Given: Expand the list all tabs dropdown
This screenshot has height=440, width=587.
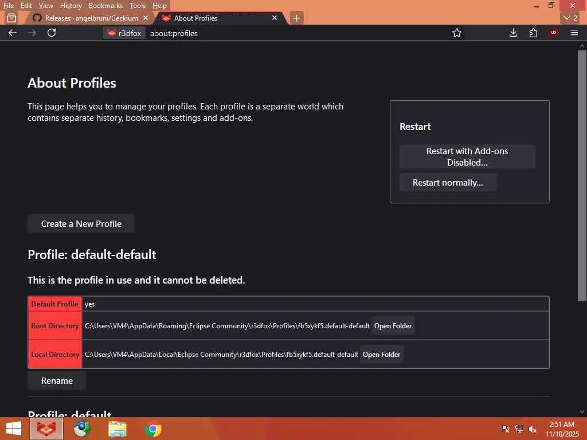Looking at the screenshot, I should (x=570, y=18).
